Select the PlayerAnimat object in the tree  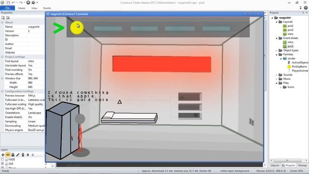click(x=300, y=71)
